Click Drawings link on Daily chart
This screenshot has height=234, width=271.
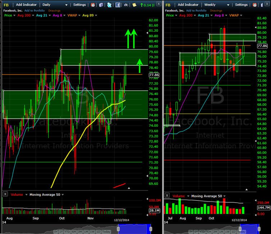(54, 10)
